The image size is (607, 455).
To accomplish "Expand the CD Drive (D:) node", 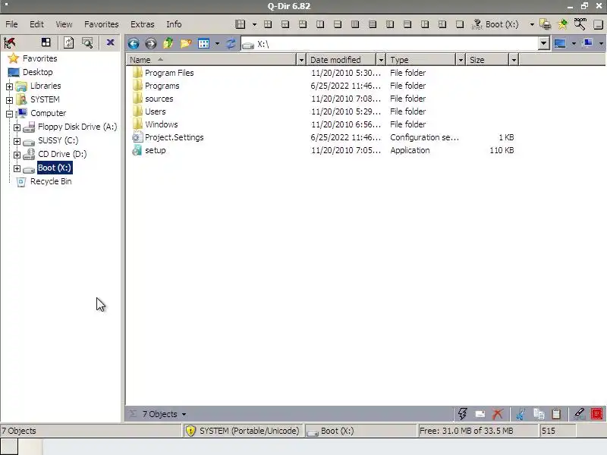I will (x=17, y=155).
